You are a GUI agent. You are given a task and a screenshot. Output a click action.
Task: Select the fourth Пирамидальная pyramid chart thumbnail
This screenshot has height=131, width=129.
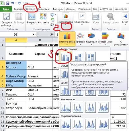click(103, 124)
